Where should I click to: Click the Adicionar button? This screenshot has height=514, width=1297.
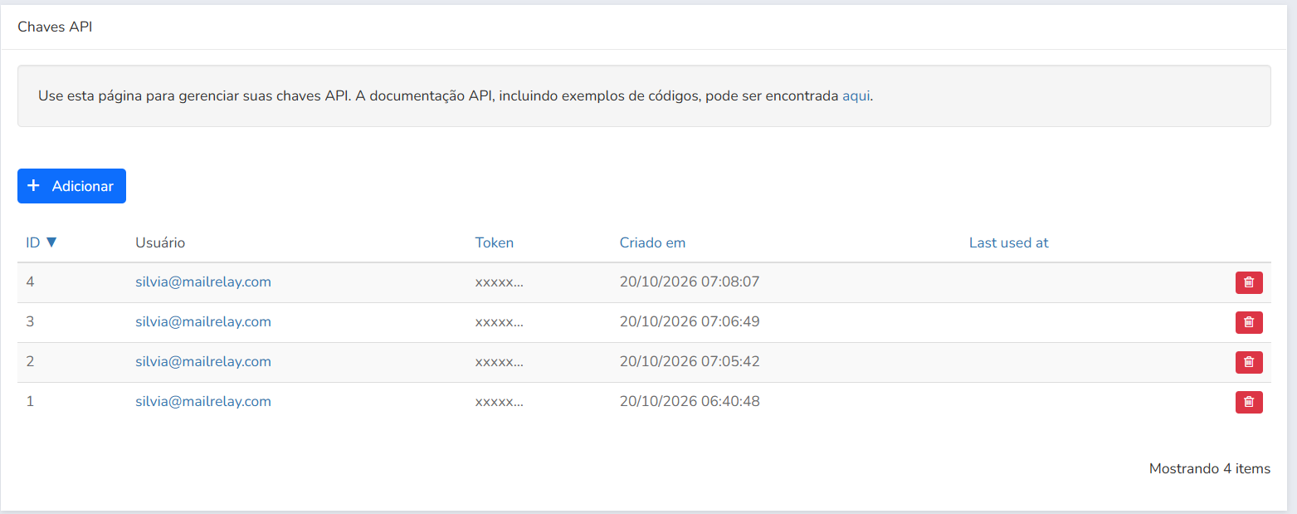coord(71,186)
